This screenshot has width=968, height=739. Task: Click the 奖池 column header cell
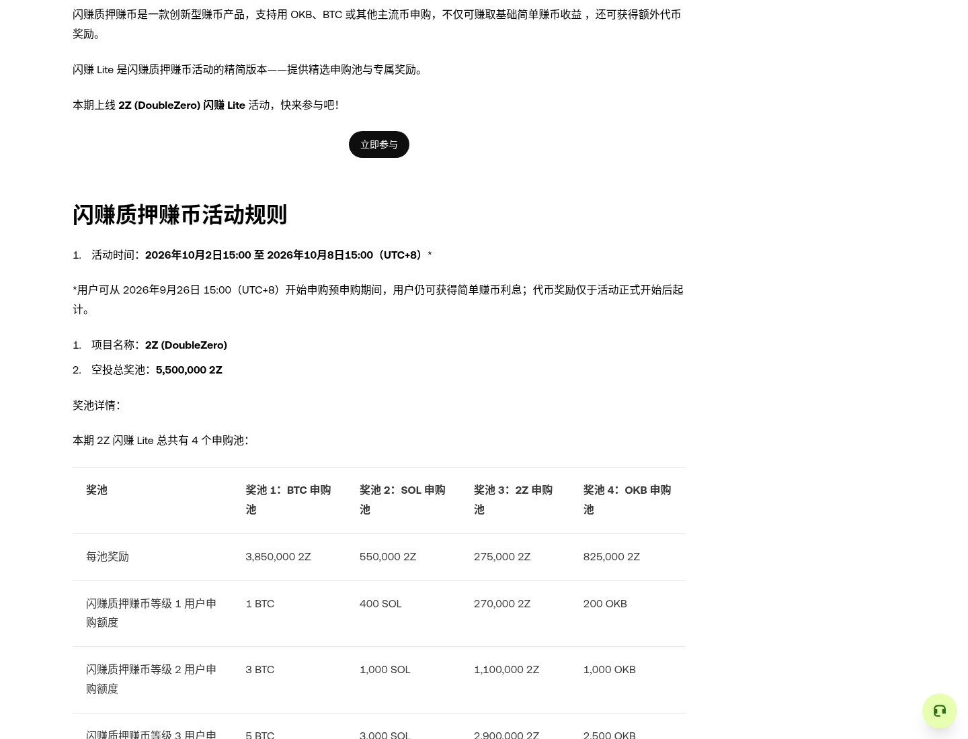(x=97, y=490)
